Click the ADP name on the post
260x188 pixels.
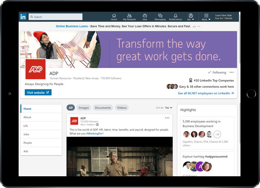(x=83, y=118)
